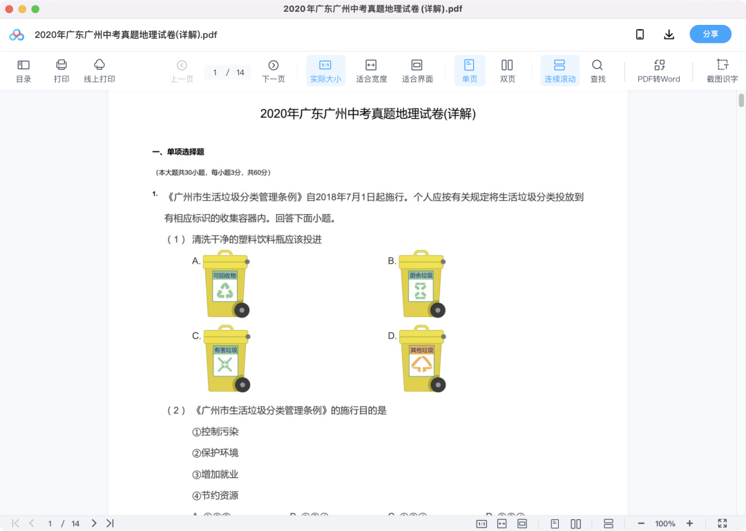Jump to last page in bottom bar
The width and height of the screenshot is (746, 531).
[110, 523]
